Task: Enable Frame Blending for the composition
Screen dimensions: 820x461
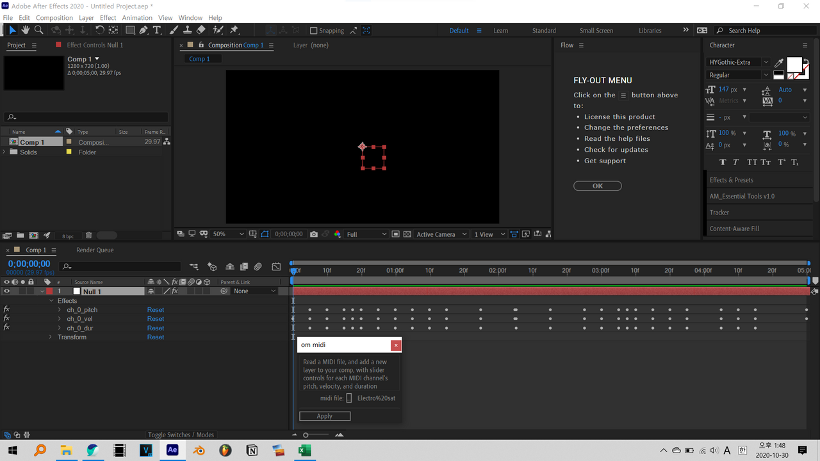Action: 244,266
